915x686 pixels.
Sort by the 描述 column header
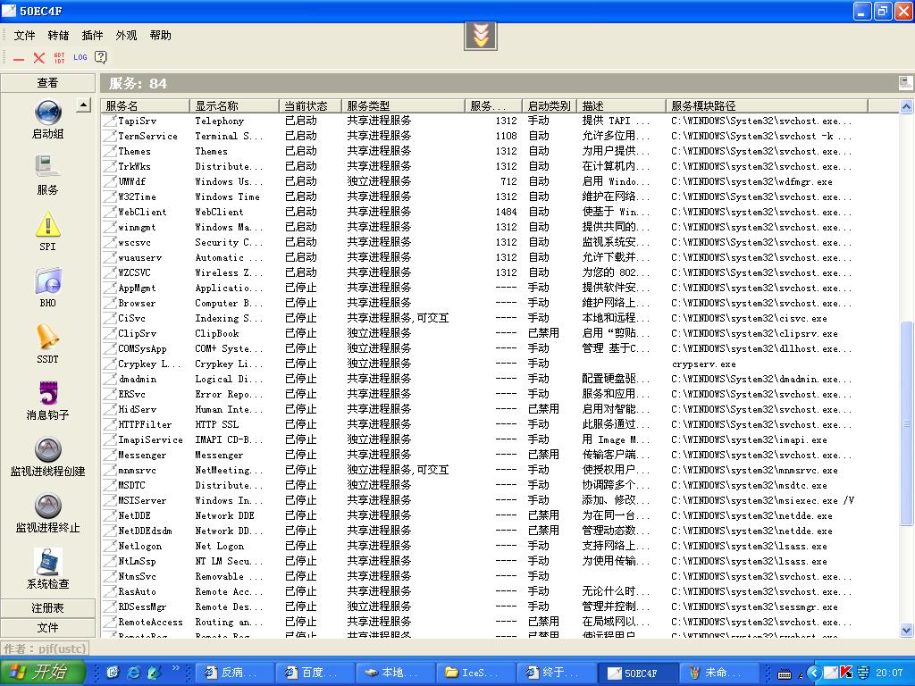click(x=622, y=105)
